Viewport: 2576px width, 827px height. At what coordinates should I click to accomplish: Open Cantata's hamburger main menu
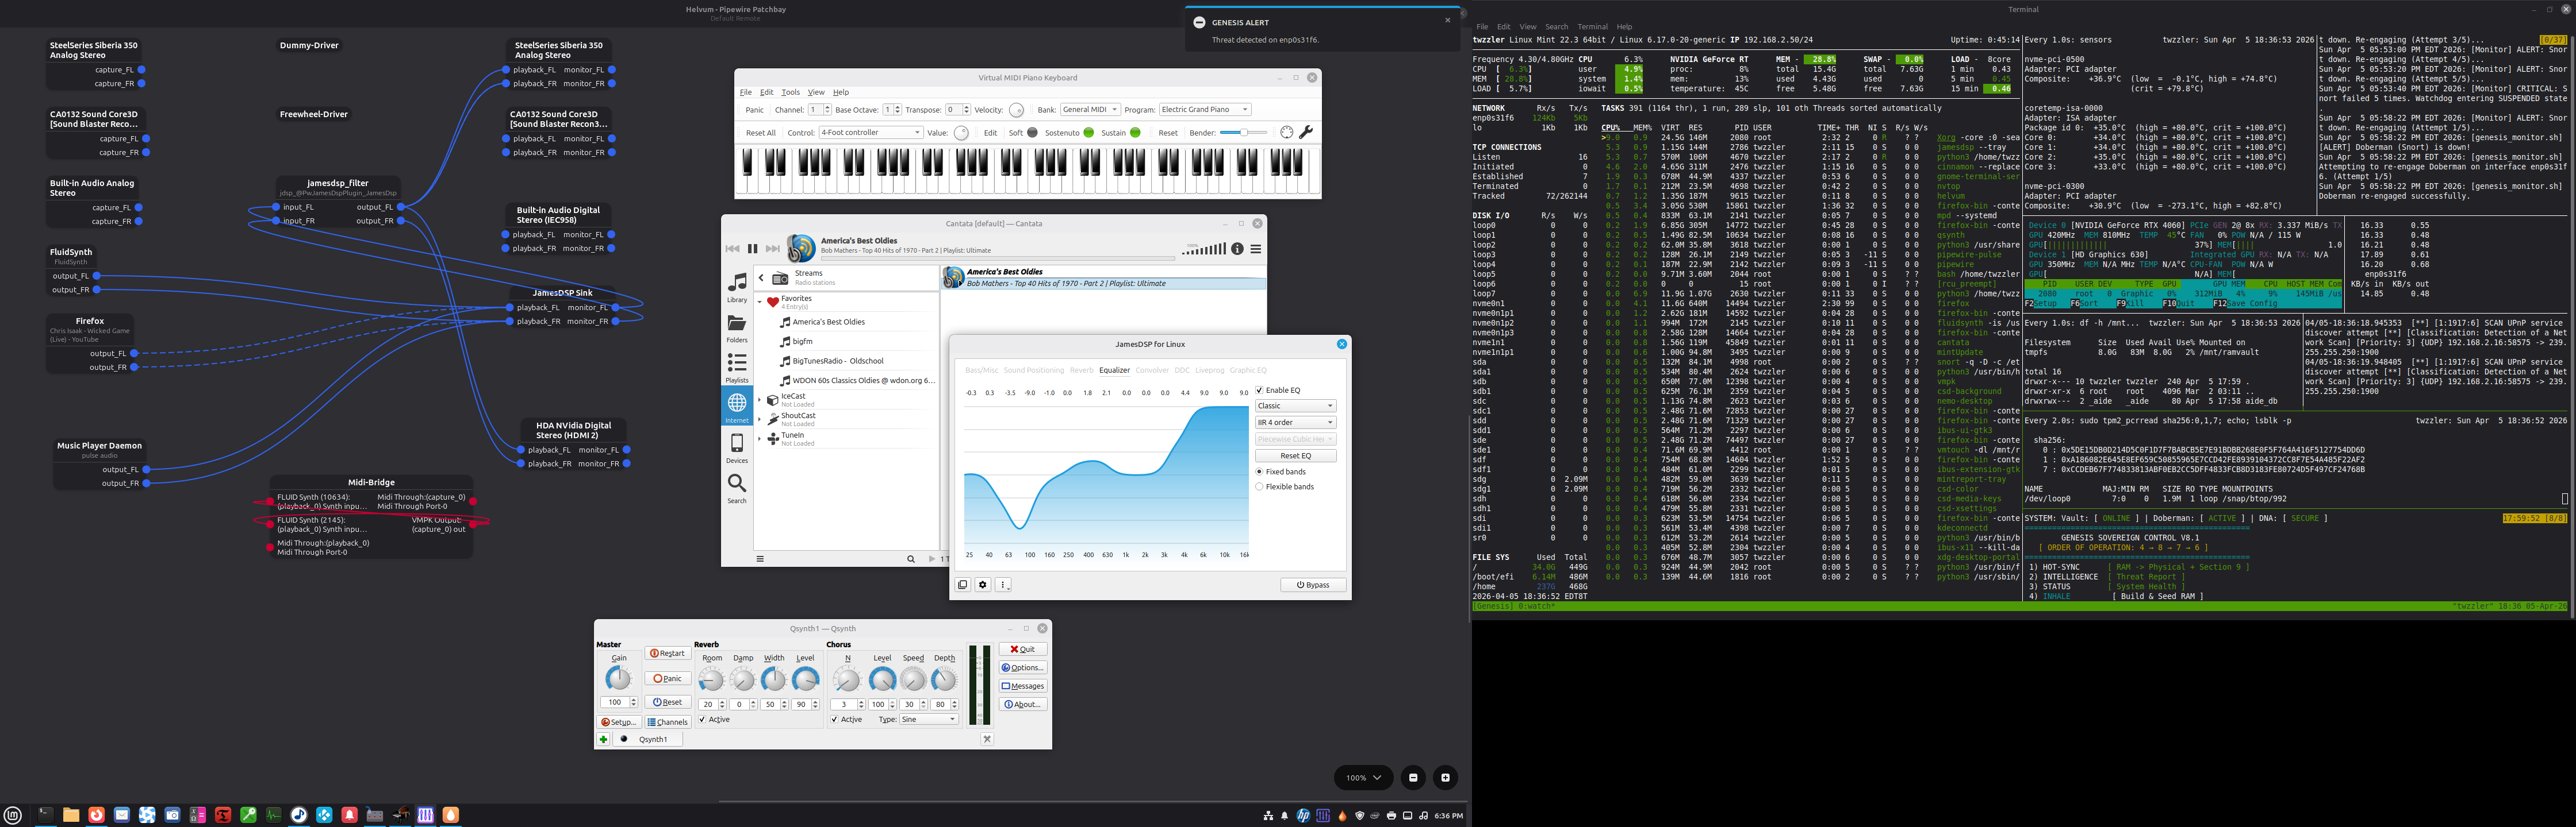click(x=1256, y=249)
